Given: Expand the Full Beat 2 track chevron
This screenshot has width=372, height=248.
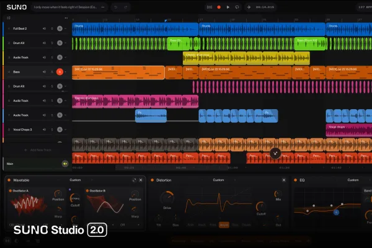Looking at the screenshot, I should pos(66,29).
